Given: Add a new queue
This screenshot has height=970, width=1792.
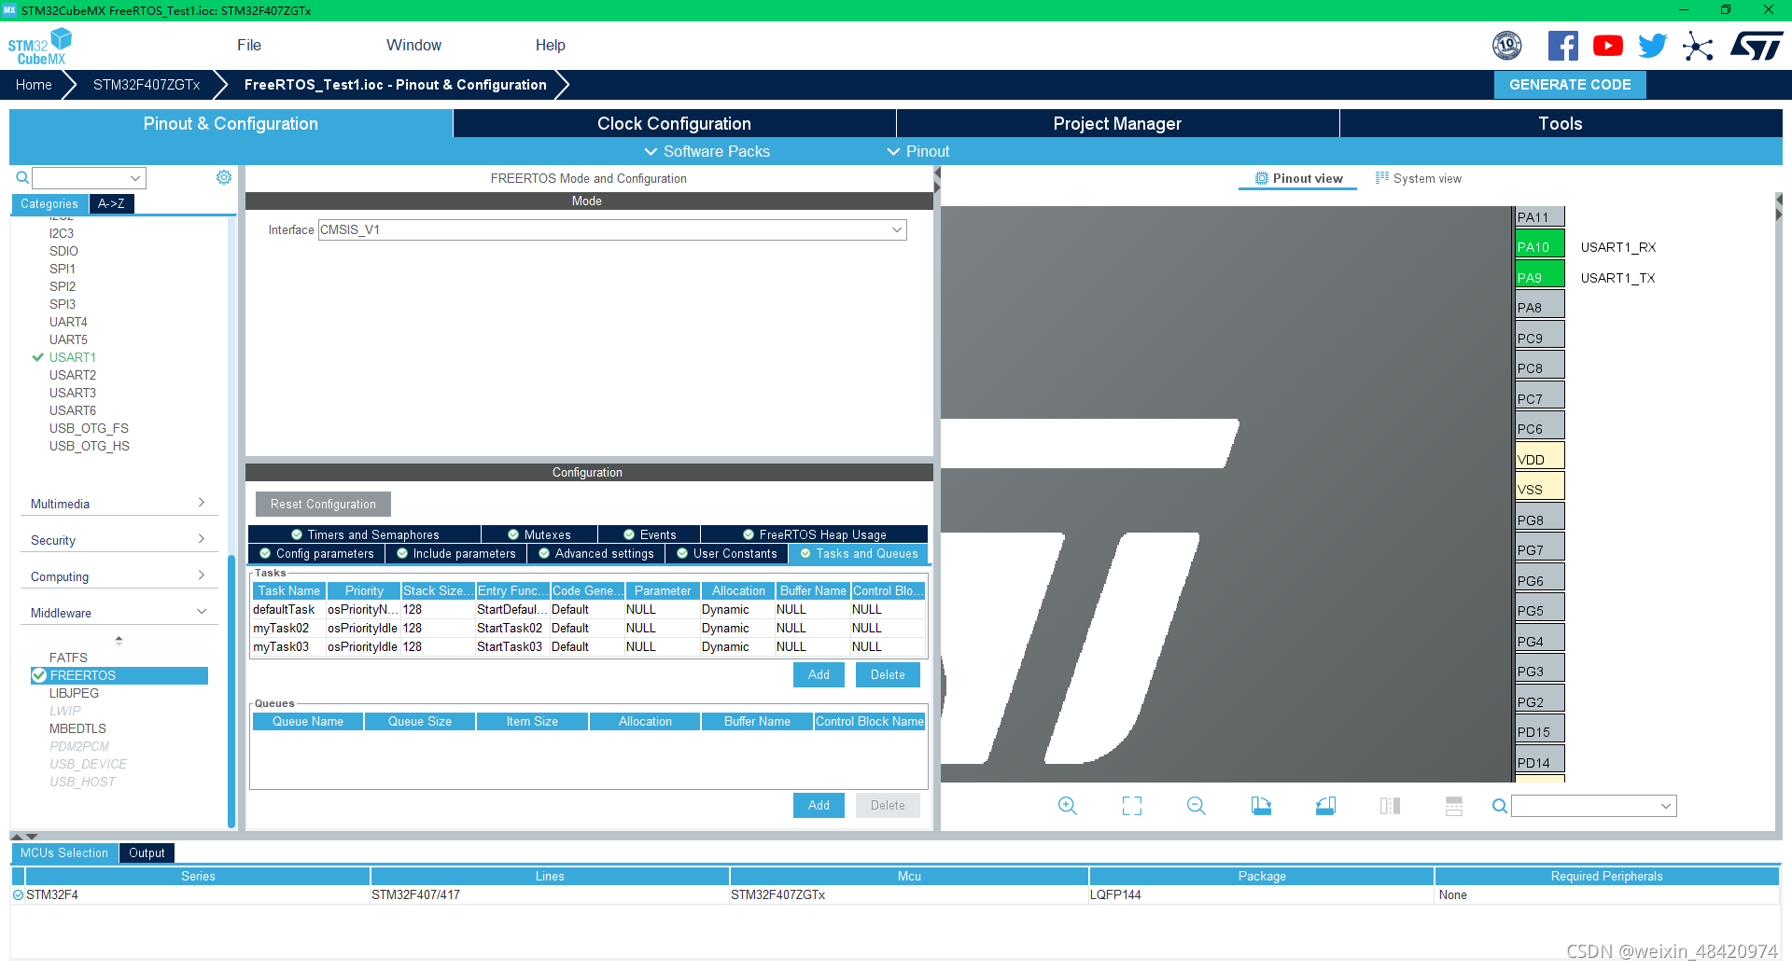Looking at the screenshot, I should point(819,805).
